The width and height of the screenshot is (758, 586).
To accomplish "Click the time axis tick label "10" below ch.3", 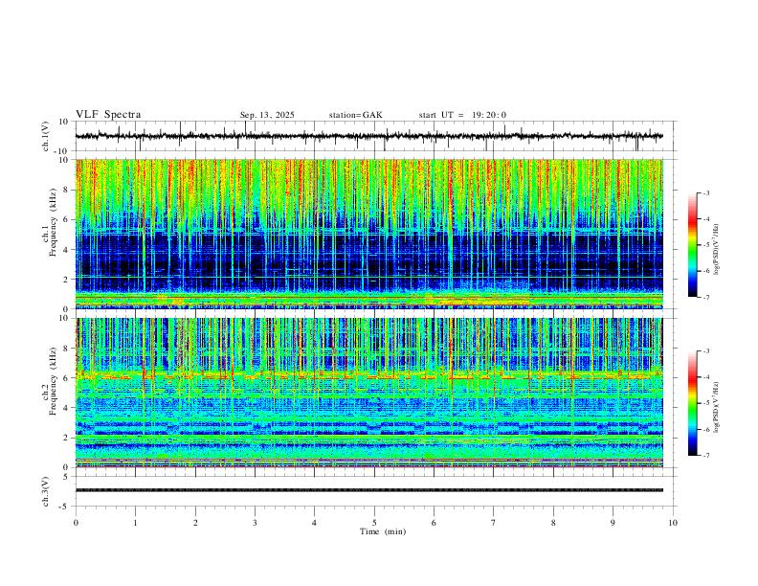I will [x=673, y=523].
